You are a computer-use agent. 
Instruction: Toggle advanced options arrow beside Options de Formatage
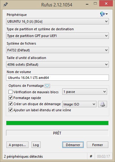click(47, 86)
